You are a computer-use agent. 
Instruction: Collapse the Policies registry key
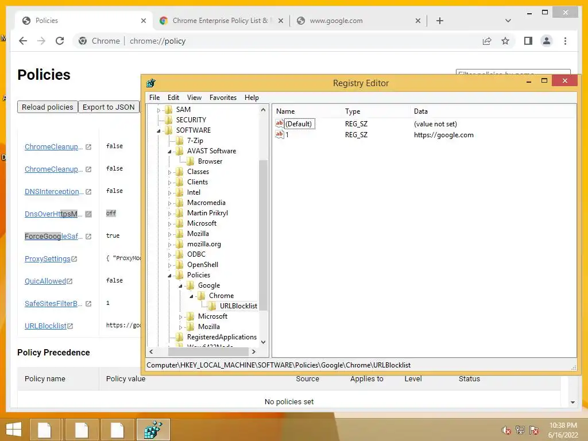[x=169, y=275]
